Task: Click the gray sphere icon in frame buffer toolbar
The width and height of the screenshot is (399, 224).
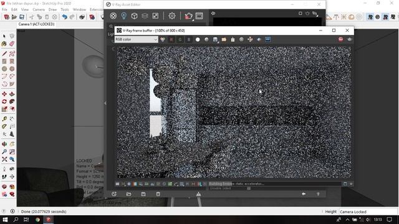Action: click(x=241, y=39)
